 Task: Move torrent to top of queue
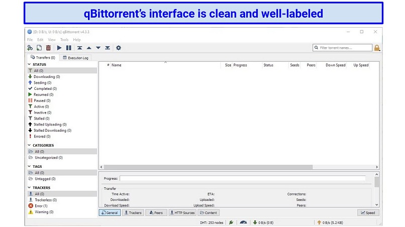79,48
